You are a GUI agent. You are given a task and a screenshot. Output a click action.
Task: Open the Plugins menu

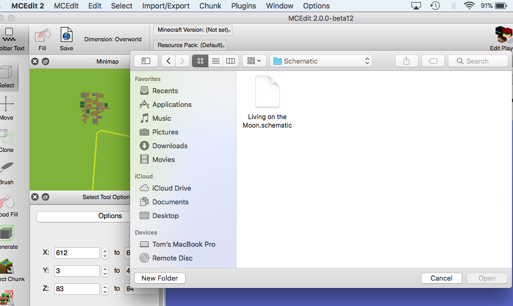pos(244,6)
